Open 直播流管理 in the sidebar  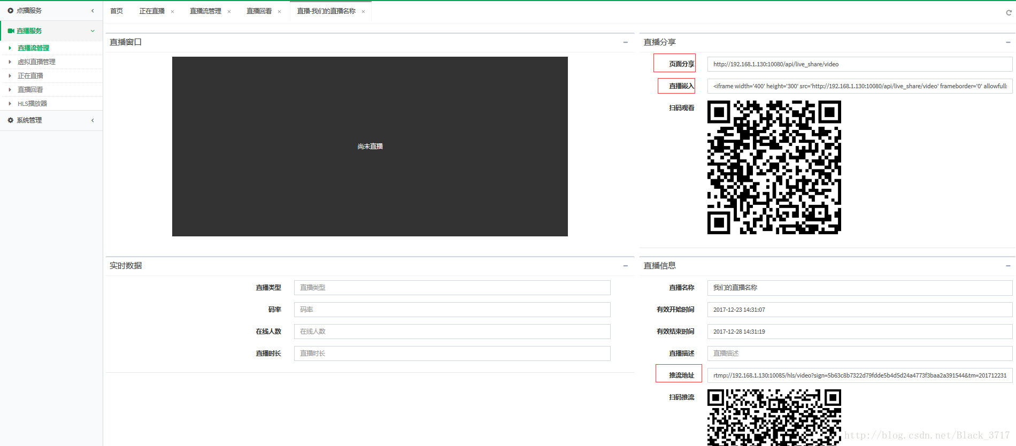(x=33, y=48)
